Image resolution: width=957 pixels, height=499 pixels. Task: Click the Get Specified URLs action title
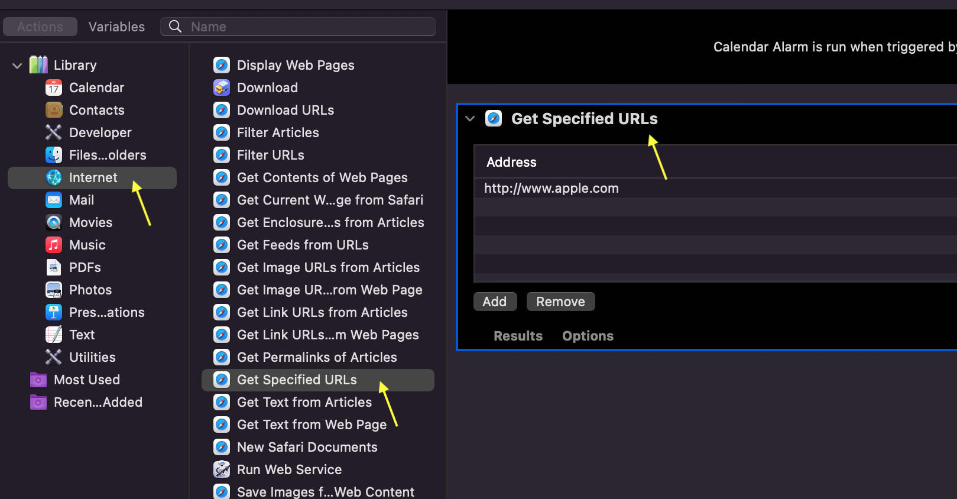584,118
